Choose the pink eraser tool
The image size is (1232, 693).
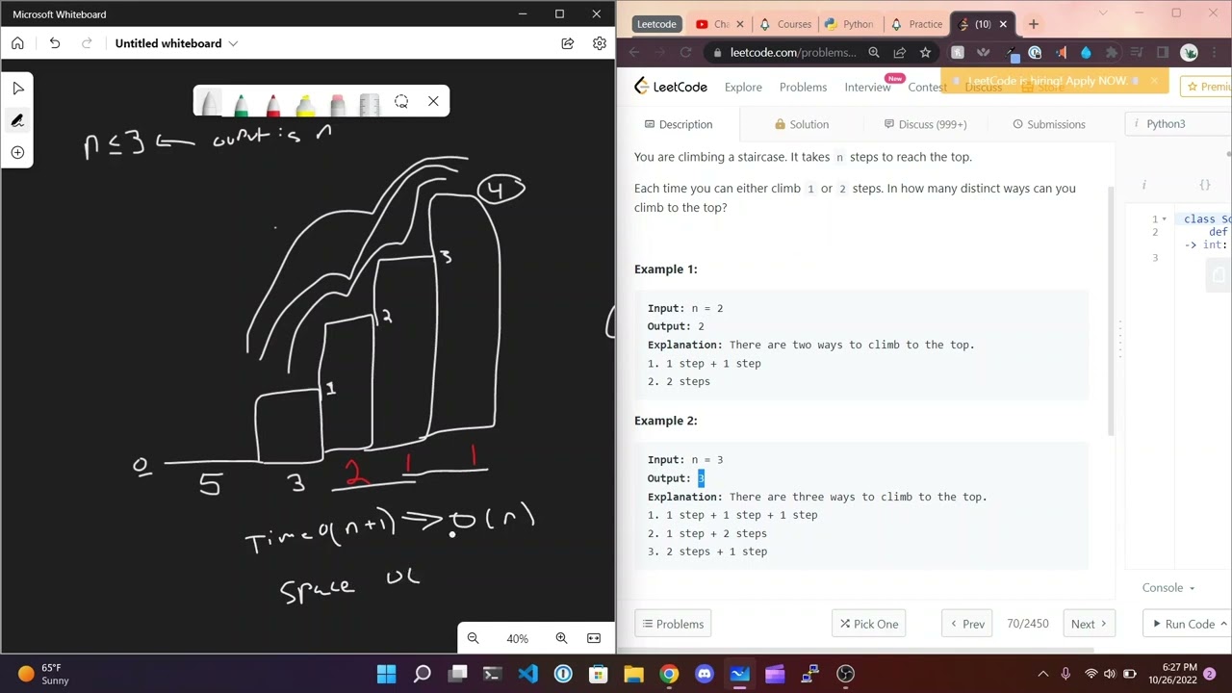coord(337,103)
